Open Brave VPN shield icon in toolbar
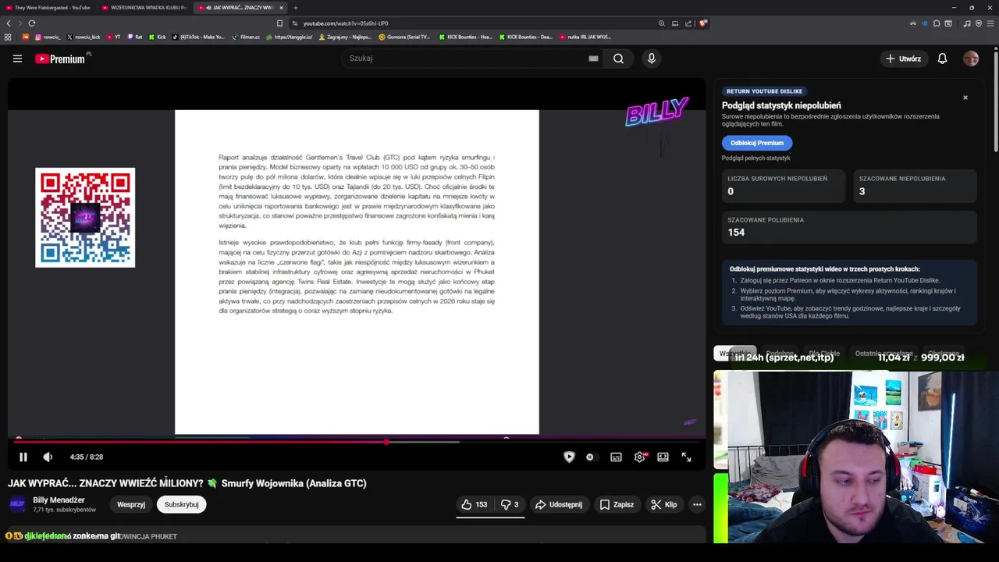 [979, 23]
